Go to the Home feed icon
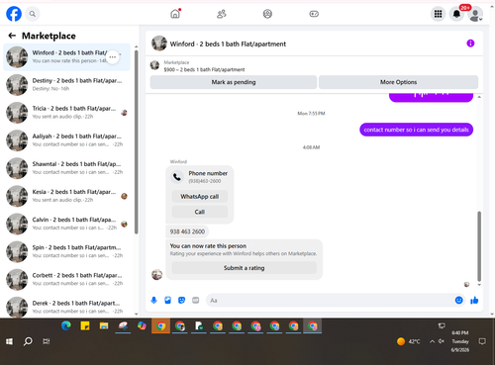 175,14
